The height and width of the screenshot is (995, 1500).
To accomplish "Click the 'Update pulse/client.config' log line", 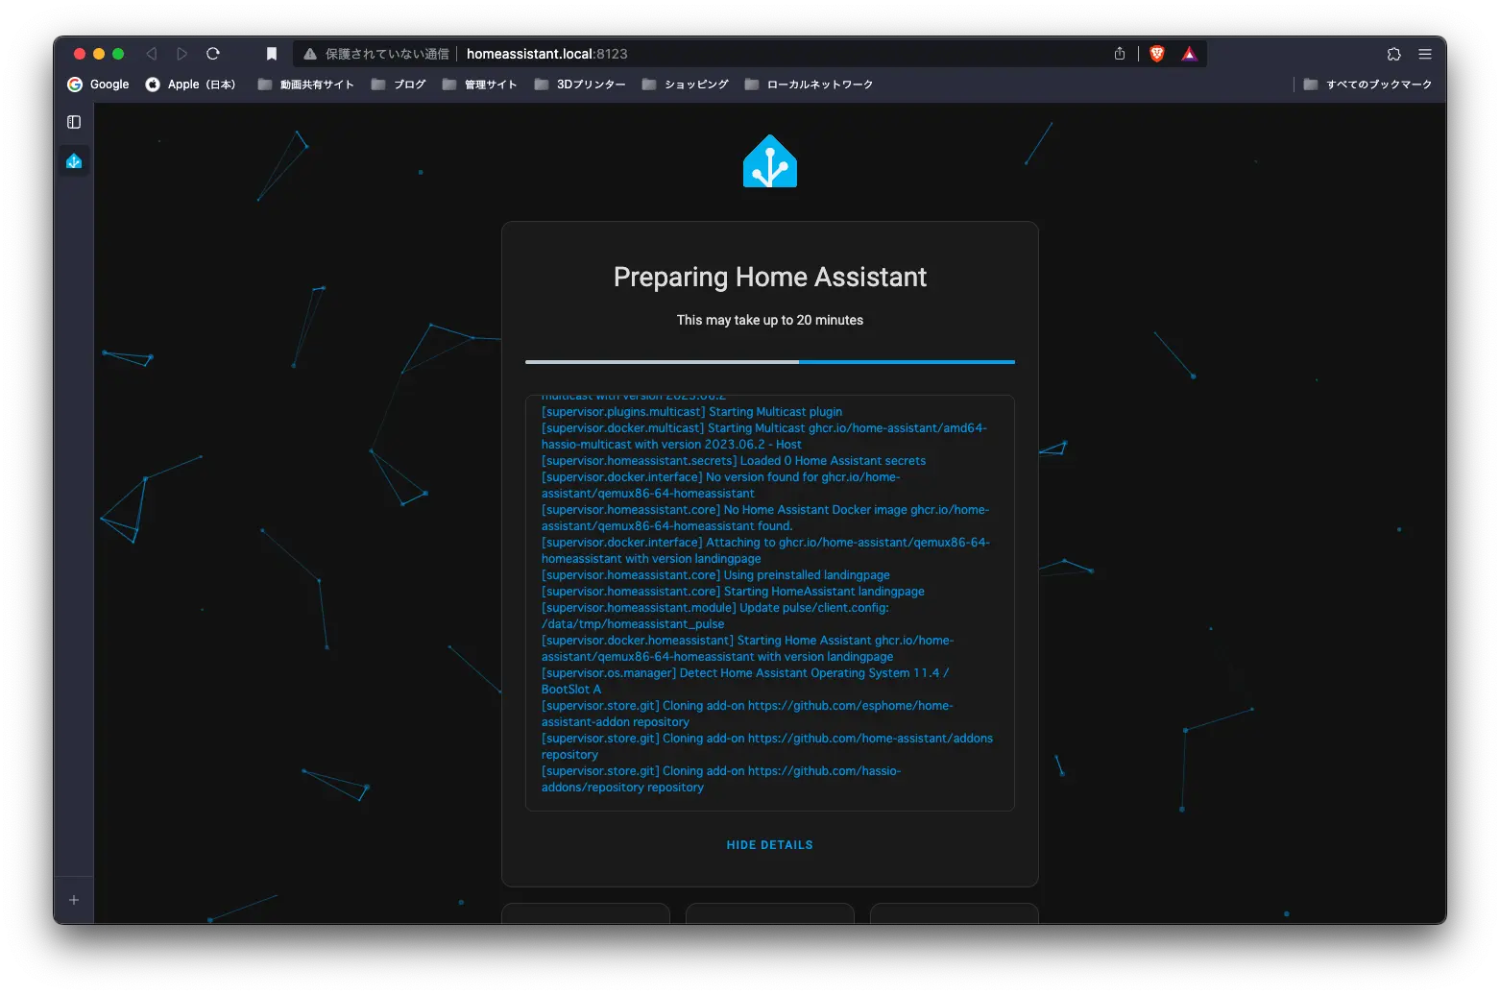I will (715, 616).
